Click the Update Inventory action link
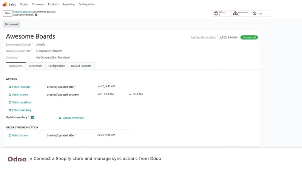The height and width of the screenshot is (170, 302). pyautogui.click(x=73, y=118)
